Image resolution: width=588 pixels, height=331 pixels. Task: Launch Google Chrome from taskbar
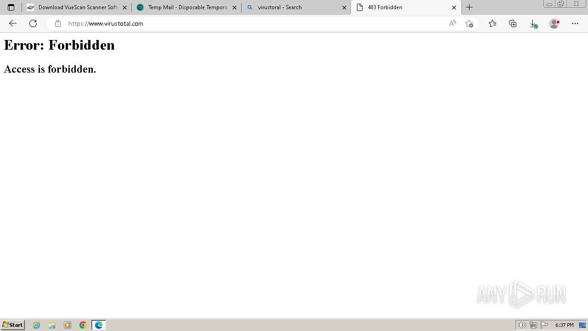pos(83,325)
